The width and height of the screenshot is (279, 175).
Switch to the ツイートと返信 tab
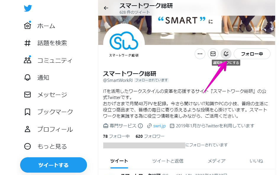(x=168, y=161)
